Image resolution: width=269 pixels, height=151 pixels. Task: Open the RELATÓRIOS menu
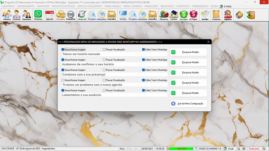tap(167, 6)
